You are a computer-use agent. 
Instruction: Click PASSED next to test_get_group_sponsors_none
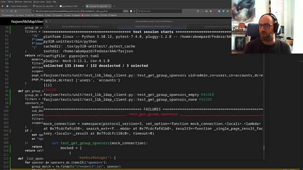pos(205,100)
